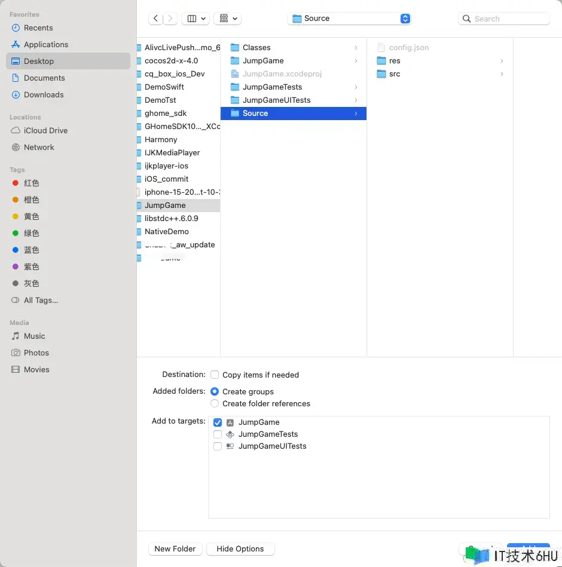562x567 pixels.
Task: Select the Classes folder
Action: pos(294,47)
